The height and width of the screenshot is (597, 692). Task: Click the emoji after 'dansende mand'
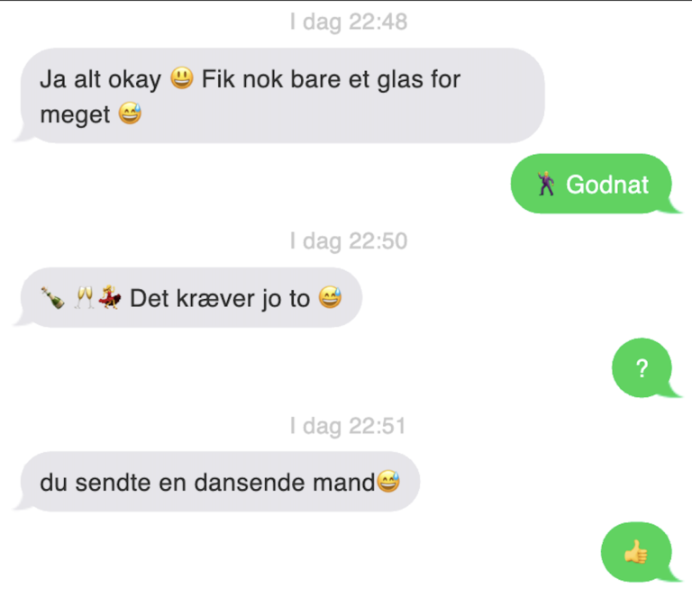[x=388, y=481]
